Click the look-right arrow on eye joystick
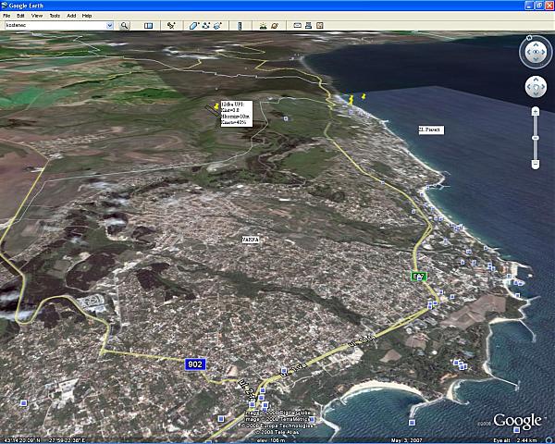 pyautogui.click(x=543, y=53)
